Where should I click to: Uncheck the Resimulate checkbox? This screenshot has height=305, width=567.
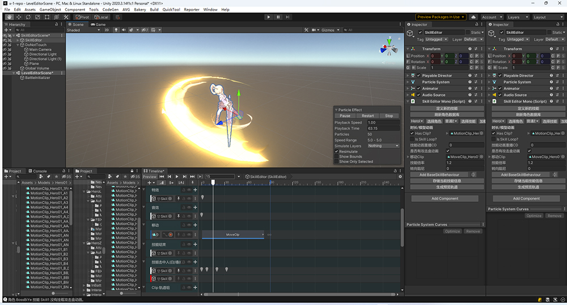tap(336, 152)
